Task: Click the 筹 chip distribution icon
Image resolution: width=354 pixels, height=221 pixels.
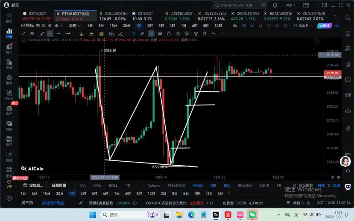Action: [x=101, y=34]
